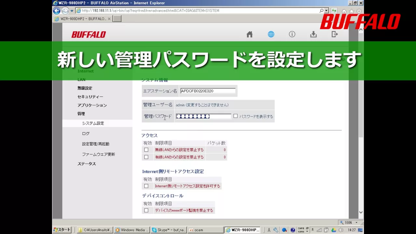Open a new blank tab
416x234 pixels.
(x=117, y=19)
